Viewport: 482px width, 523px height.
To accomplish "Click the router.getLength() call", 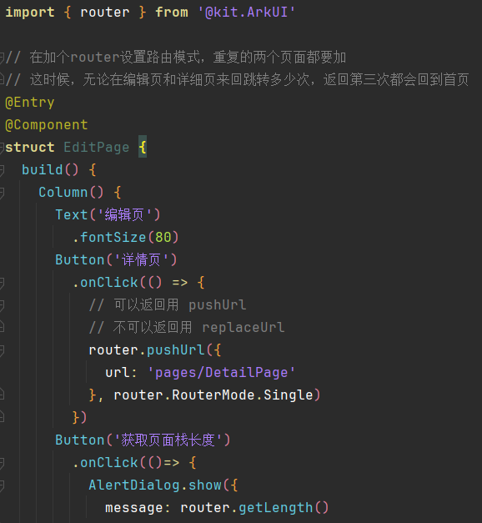I will [254, 508].
